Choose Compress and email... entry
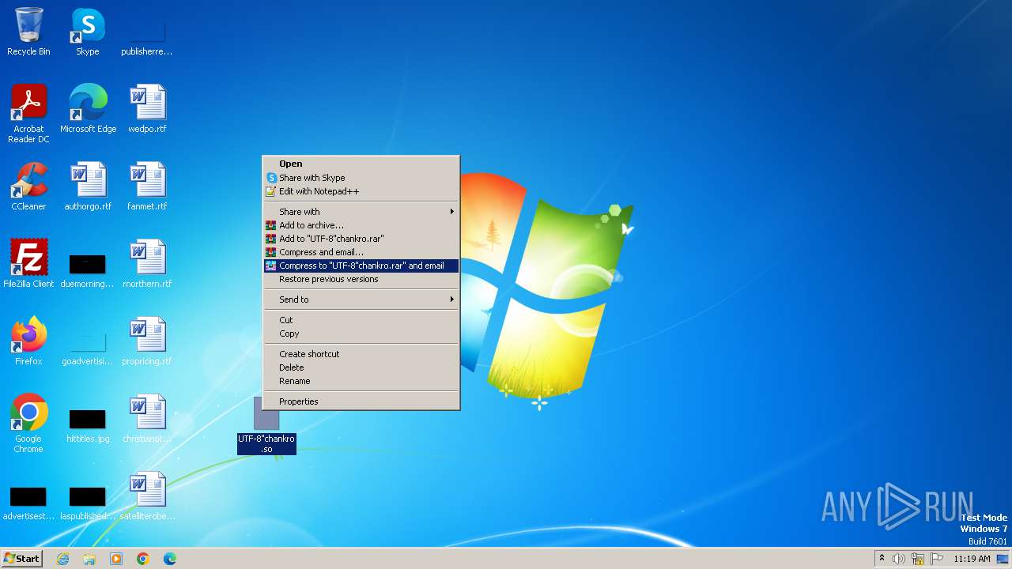Image resolution: width=1012 pixels, height=569 pixels. coord(361,252)
